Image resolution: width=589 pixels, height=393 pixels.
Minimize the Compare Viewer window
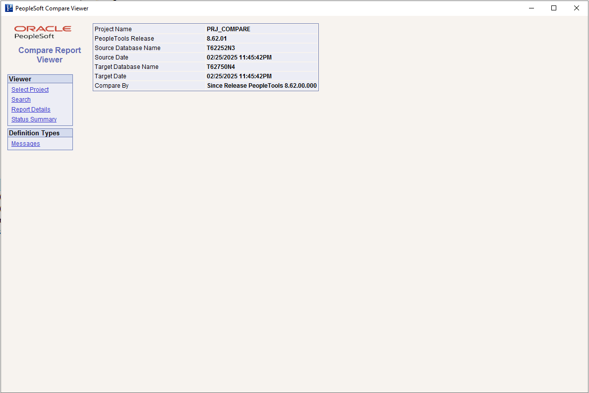tap(531, 8)
